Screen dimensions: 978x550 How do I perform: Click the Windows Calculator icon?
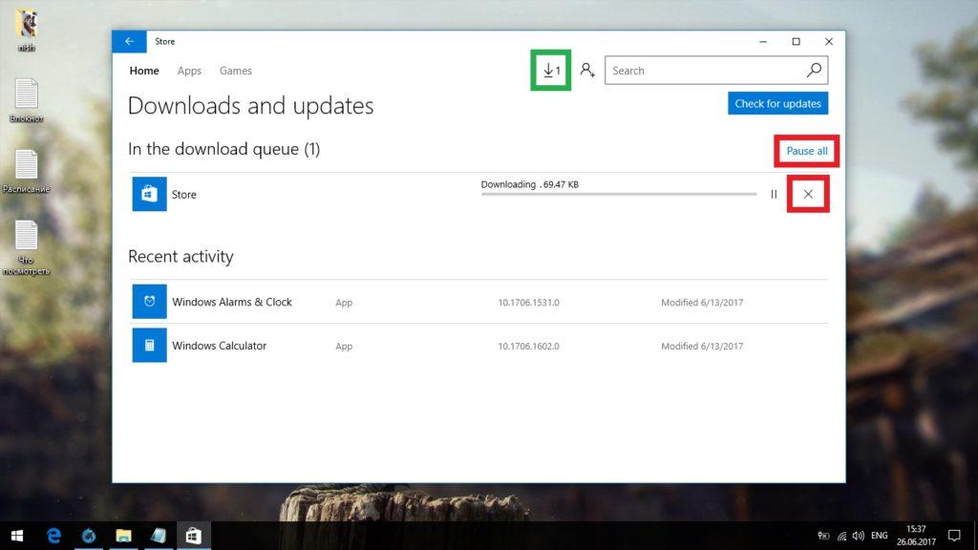149,346
